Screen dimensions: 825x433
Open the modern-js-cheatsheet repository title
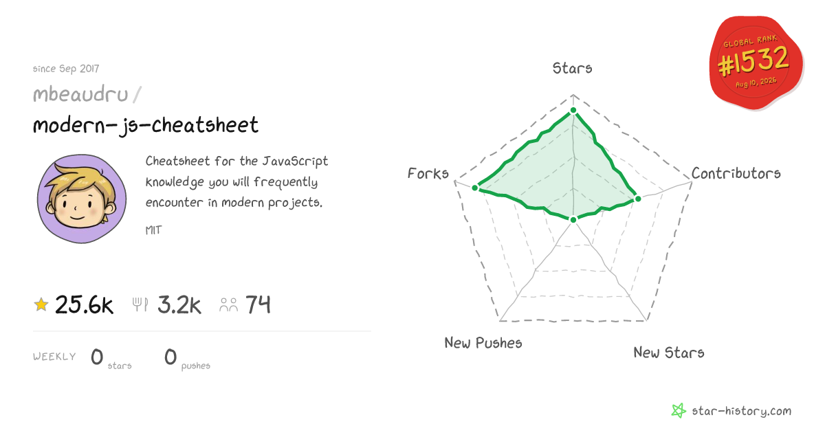pyautogui.click(x=146, y=125)
